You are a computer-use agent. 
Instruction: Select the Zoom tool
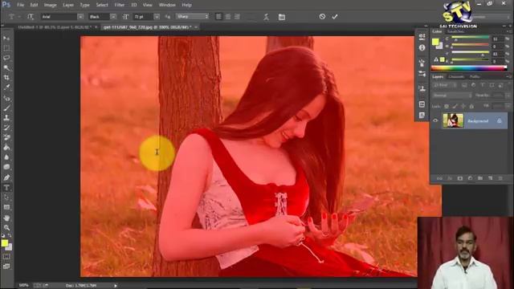coord(6,228)
